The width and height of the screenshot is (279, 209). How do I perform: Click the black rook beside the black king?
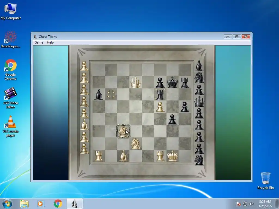click(x=184, y=82)
